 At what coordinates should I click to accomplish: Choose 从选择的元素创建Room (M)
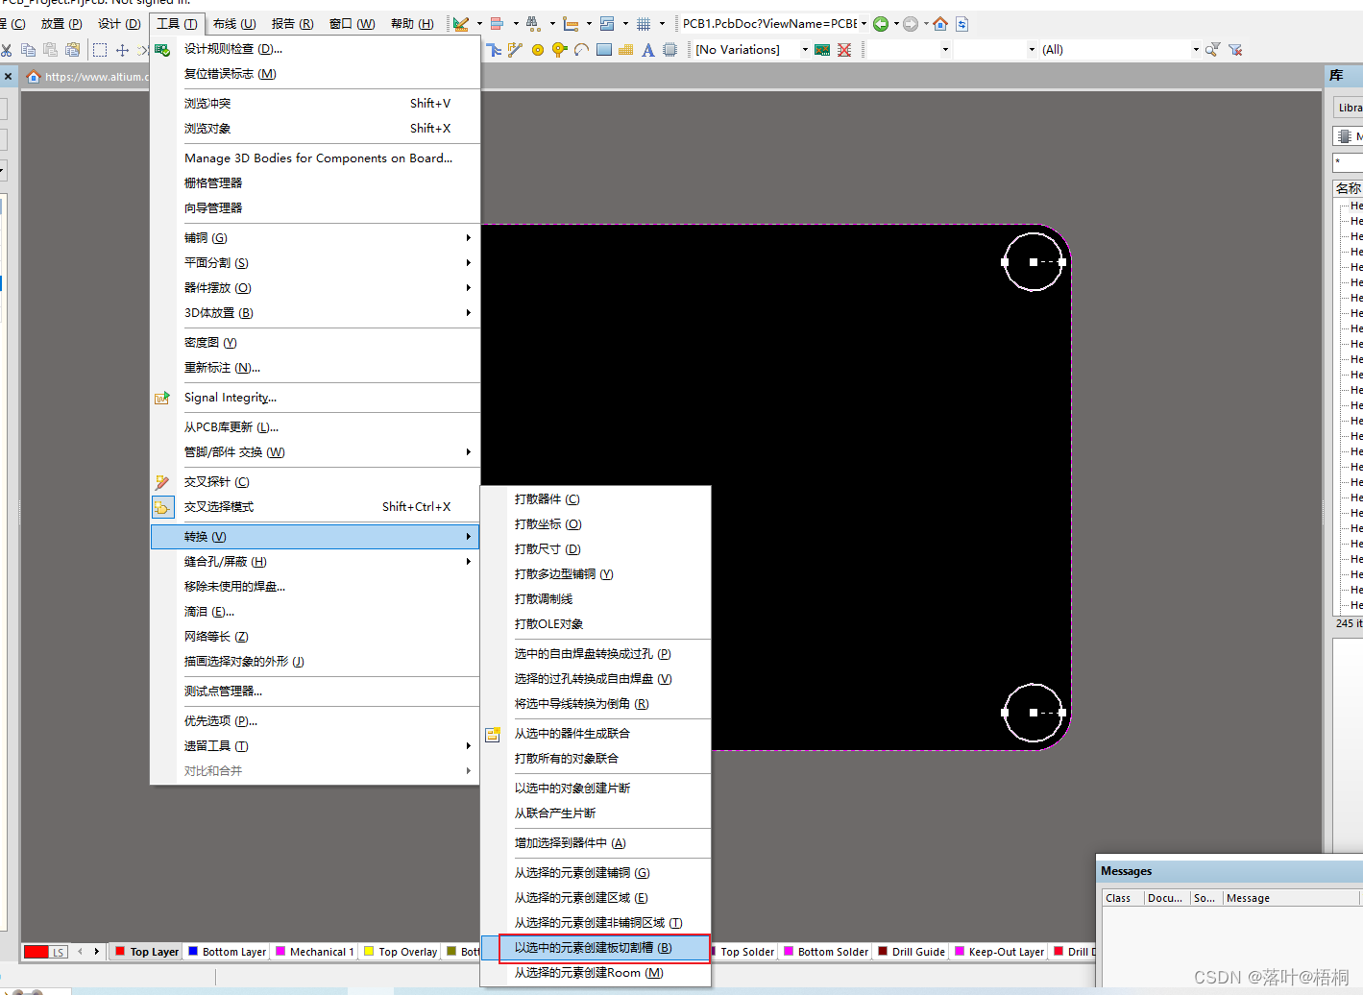pyautogui.click(x=596, y=973)
